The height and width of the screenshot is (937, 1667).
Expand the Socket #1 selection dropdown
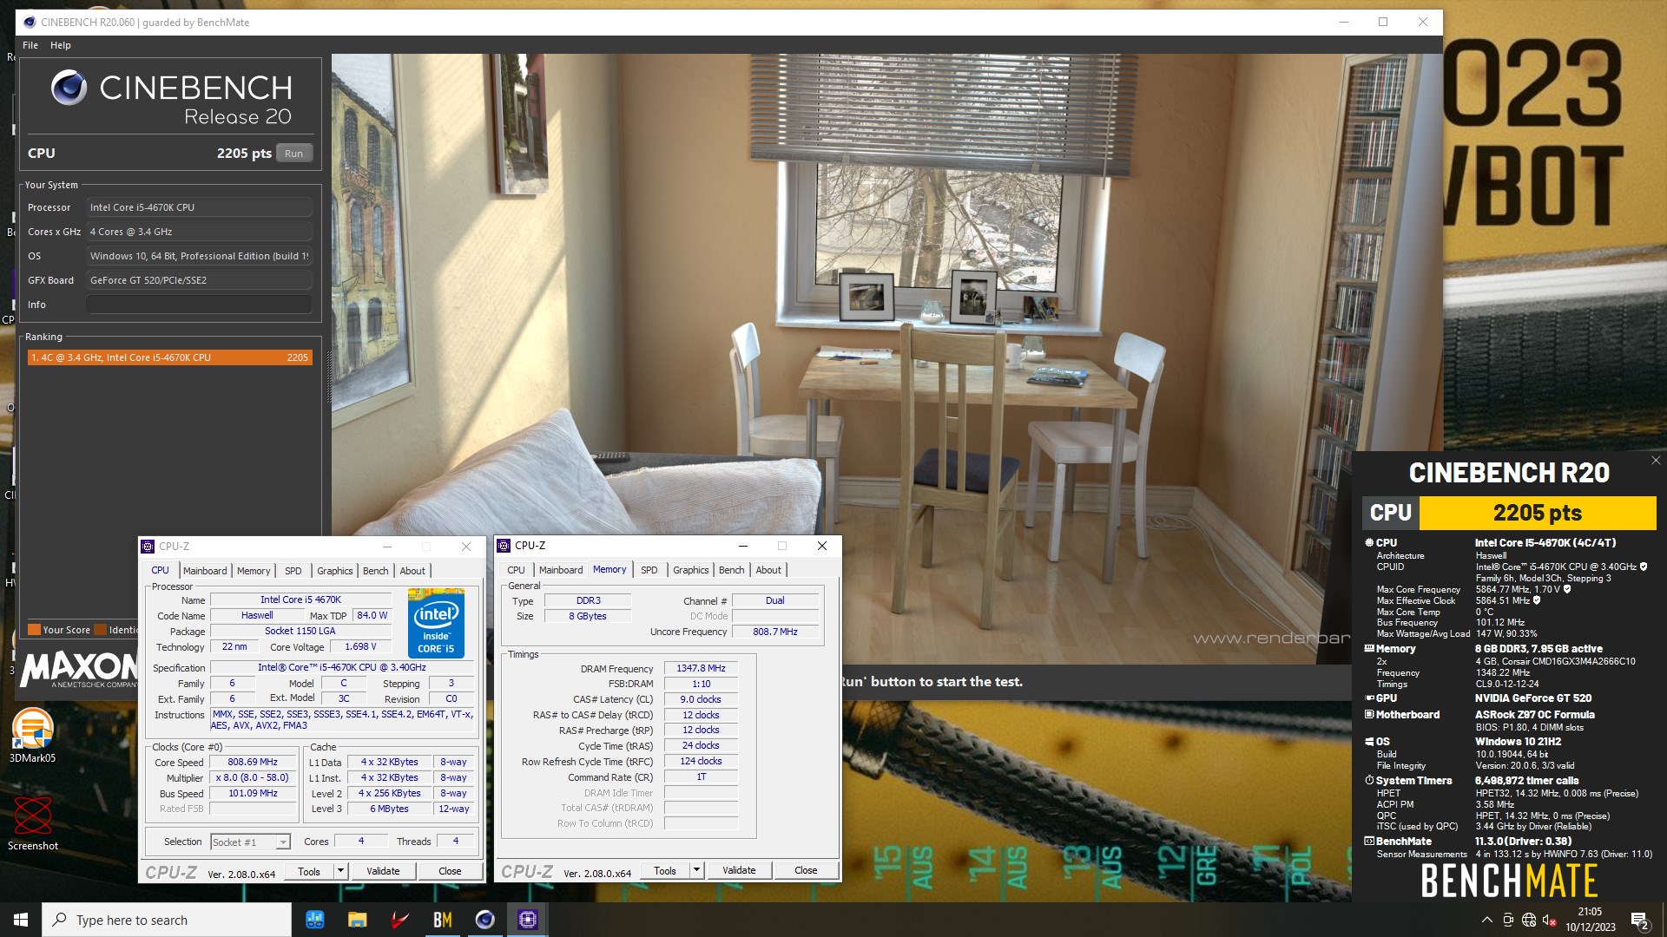point(282,842)
